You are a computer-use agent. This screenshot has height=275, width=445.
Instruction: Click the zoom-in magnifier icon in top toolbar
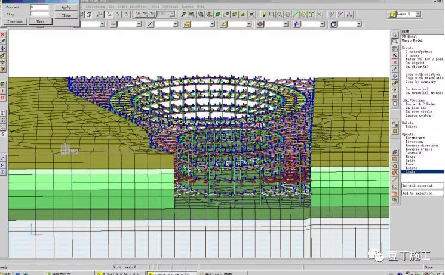[x=280, y=14]
